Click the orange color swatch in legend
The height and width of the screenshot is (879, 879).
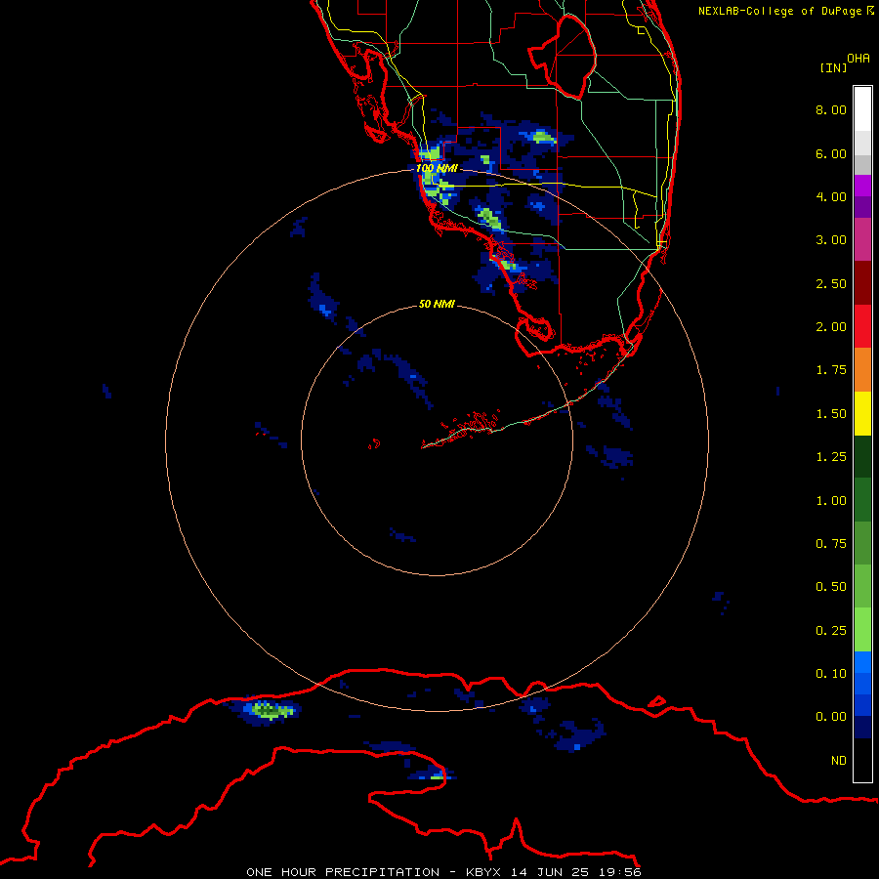pyautogui.click(x=862, y=370)
